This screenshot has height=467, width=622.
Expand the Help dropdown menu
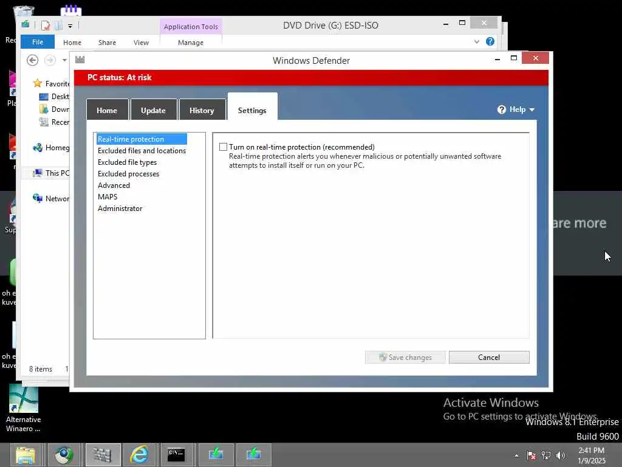pyautogui.click(x=521, y=109)
